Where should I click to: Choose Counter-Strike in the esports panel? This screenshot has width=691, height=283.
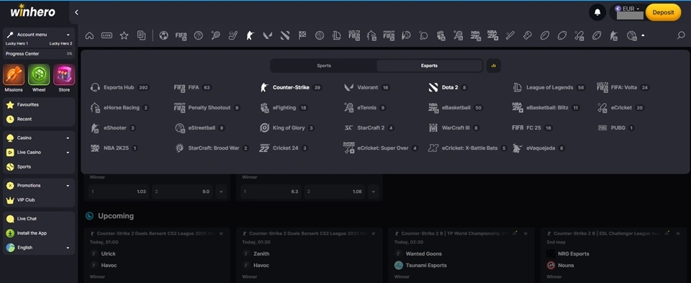pyautogui.click(x=291, y=88)
